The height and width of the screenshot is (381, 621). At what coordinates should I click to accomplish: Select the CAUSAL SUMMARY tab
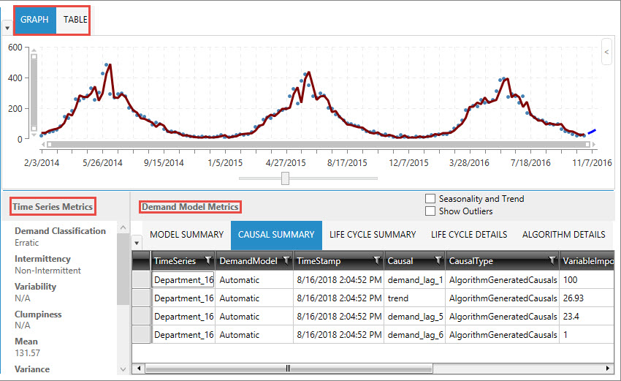click(x=276, y=235)
